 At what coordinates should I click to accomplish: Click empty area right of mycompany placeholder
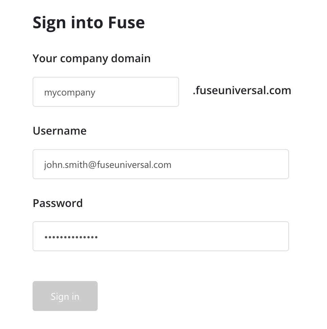142,92
